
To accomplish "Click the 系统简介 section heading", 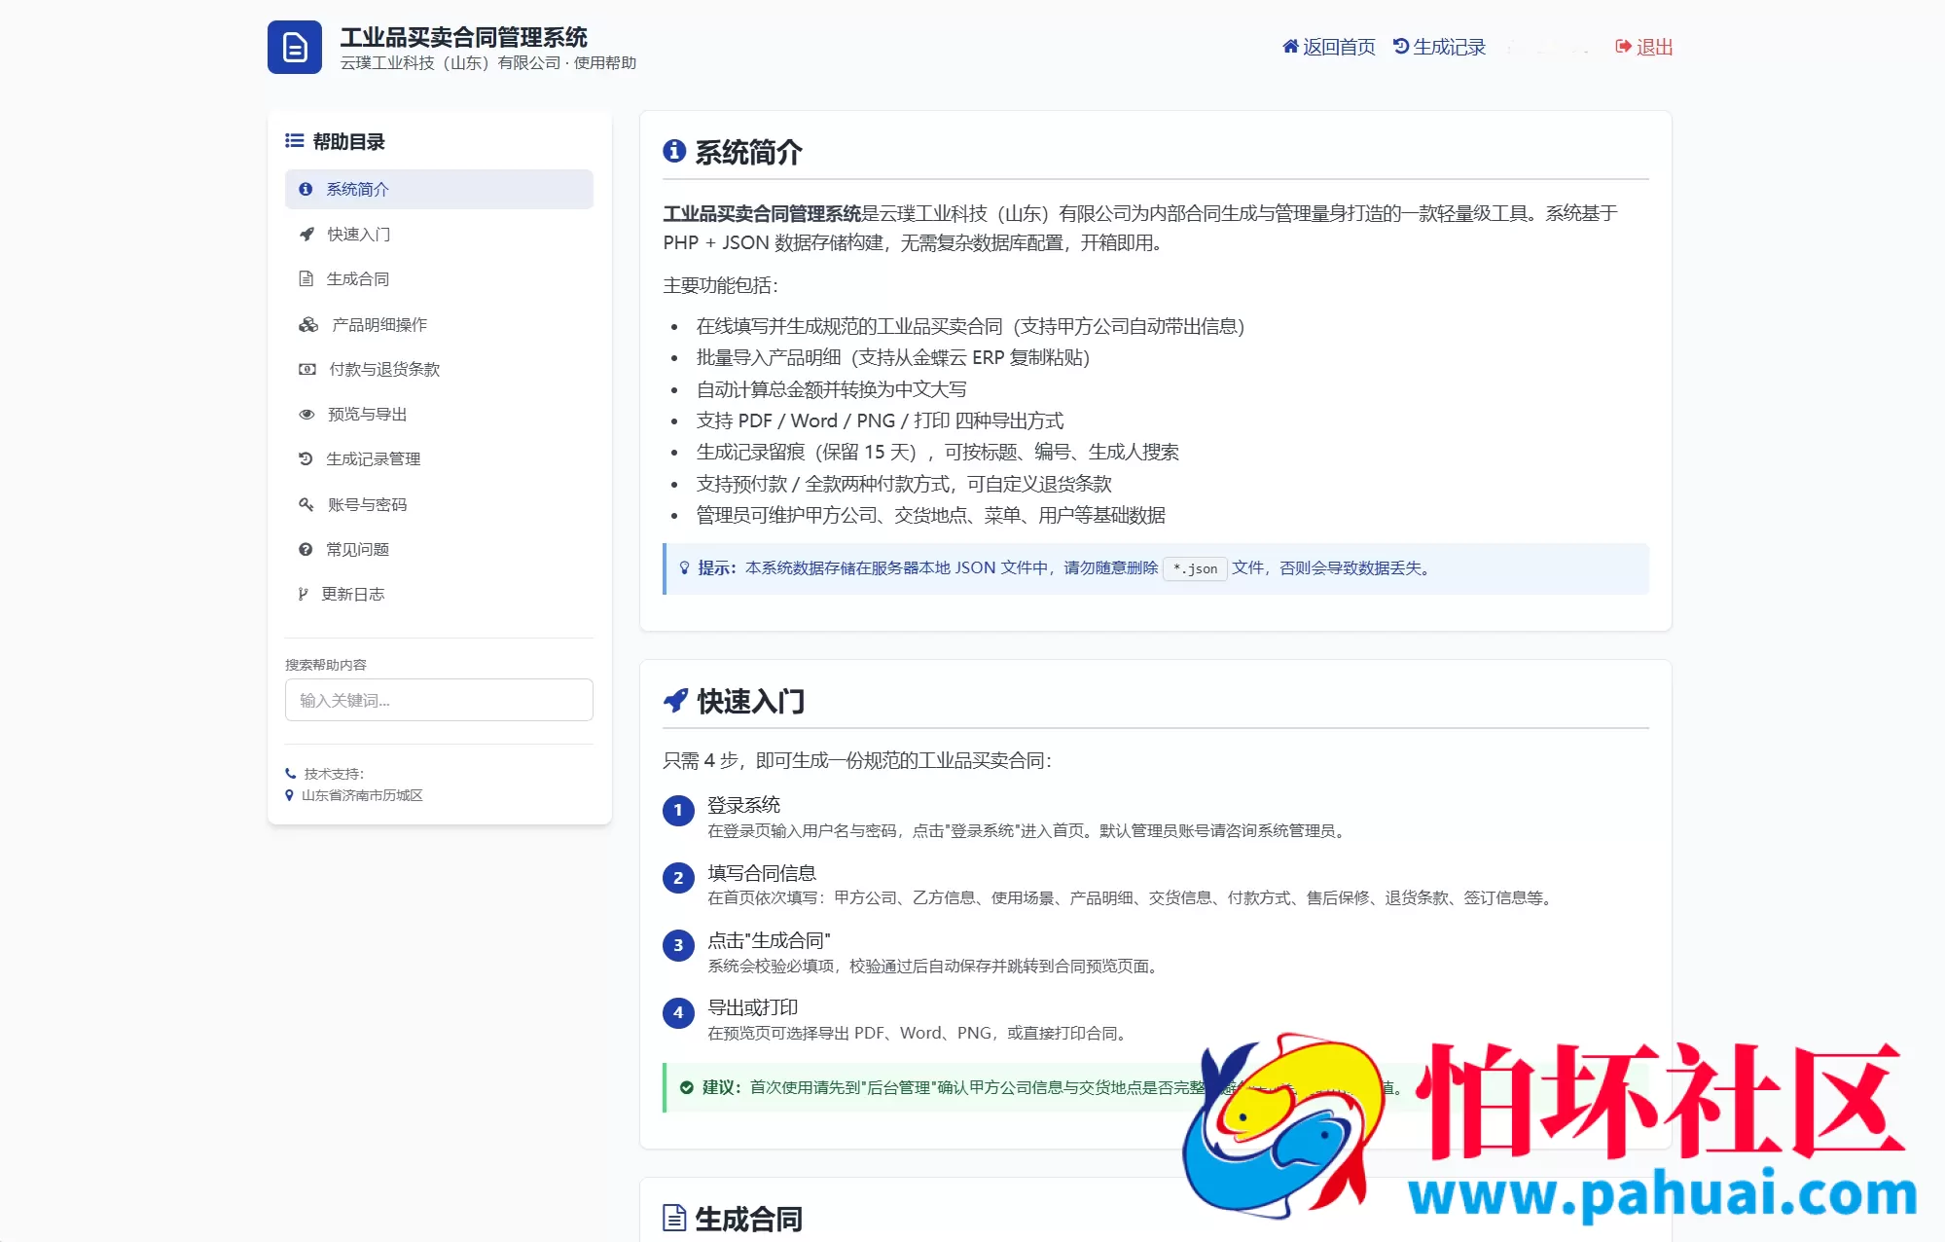I will [748, 152].
